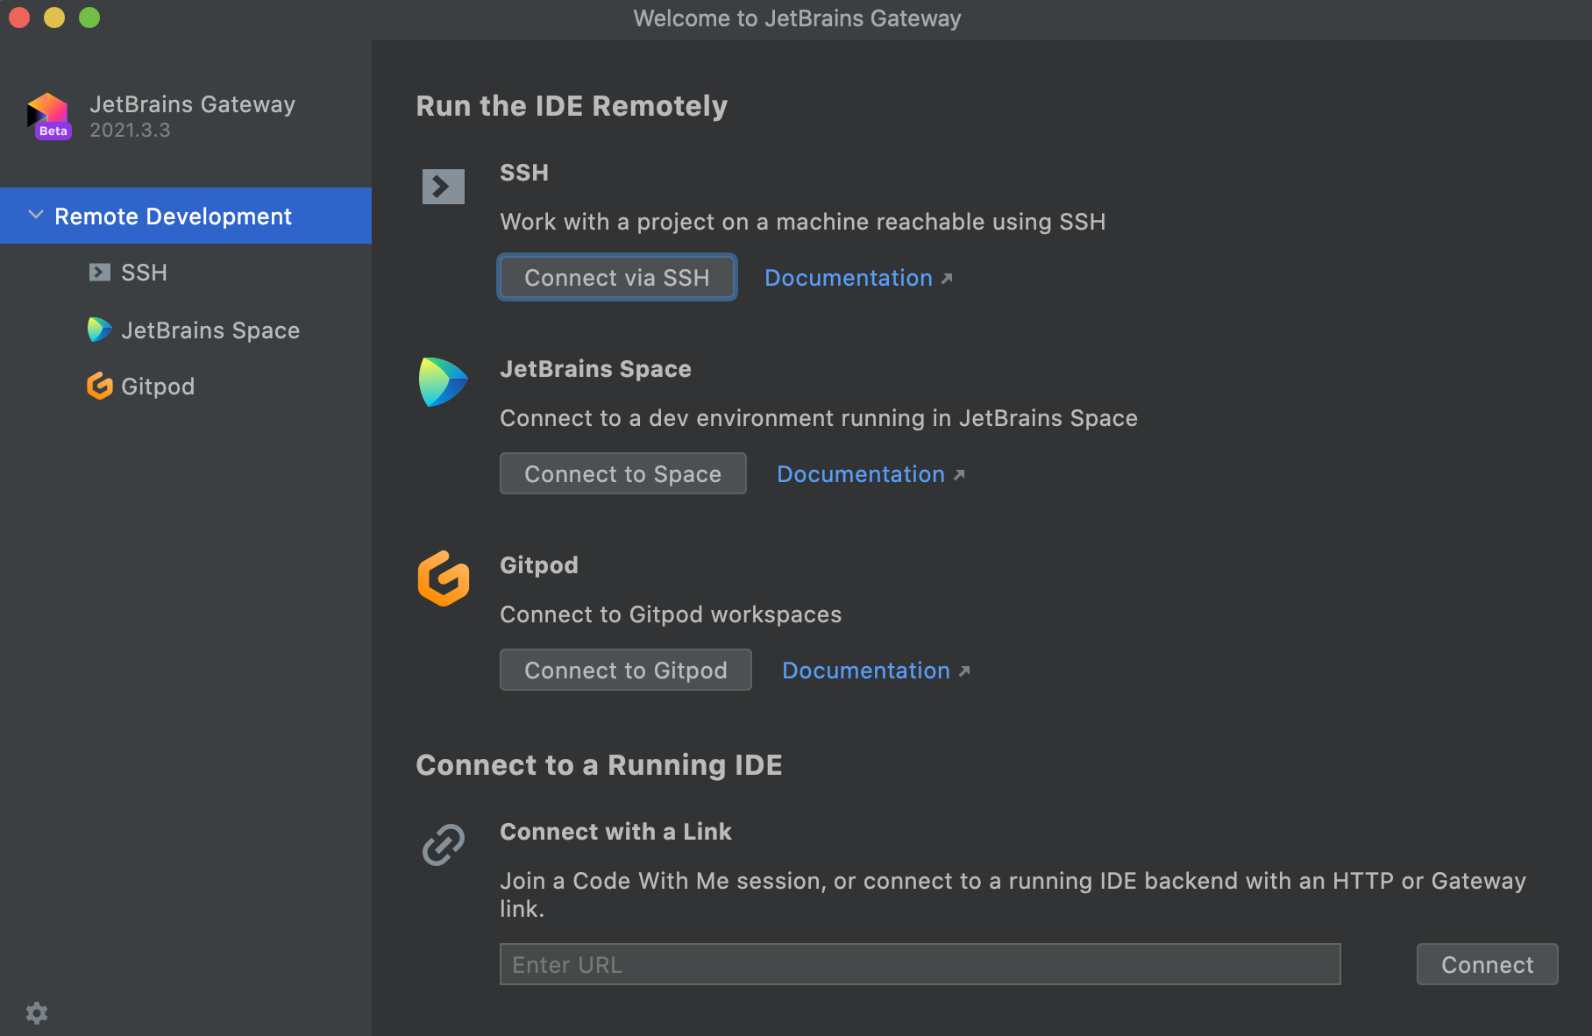The height and width of the screenshot is (1036, 1592).
Task: Focus the Enter URL input field
Action: [919, 964]
